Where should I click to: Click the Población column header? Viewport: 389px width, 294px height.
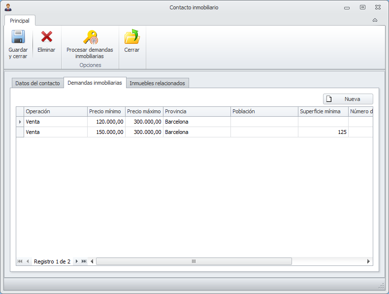click(264, 111)
